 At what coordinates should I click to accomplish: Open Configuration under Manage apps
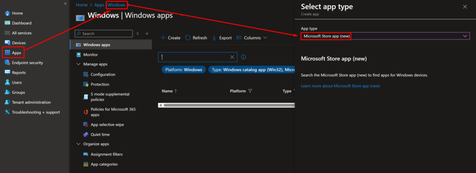click(x=103, y=75)
